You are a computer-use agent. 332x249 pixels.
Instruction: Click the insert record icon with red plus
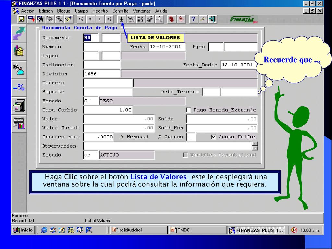31,19
